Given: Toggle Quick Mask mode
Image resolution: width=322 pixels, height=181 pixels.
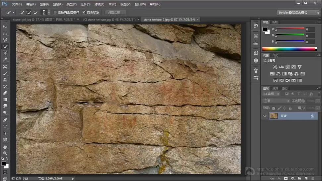Looking at the screenshot, I should coord(5,173).
